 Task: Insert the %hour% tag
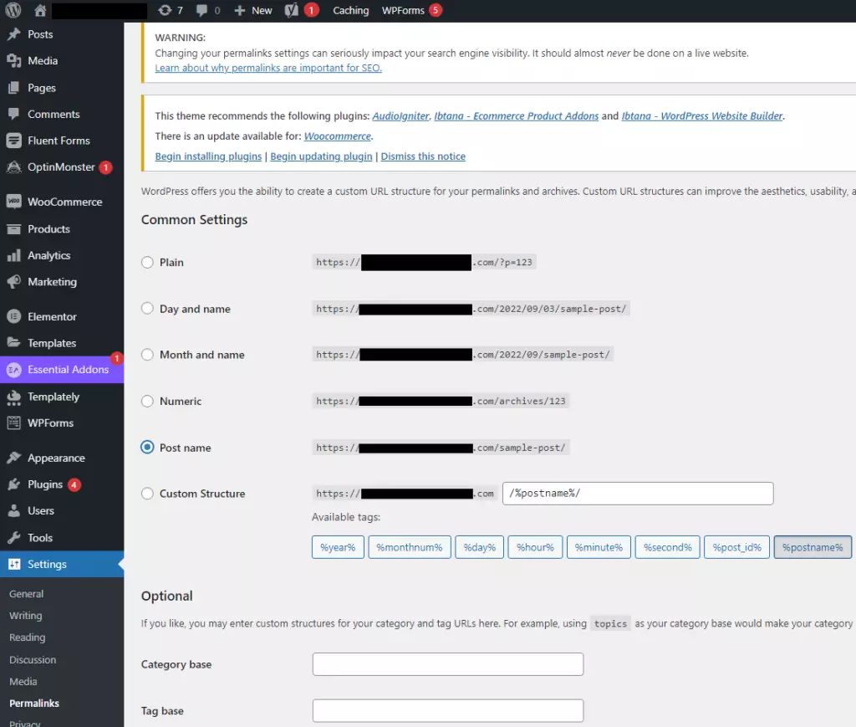[x=535, y=547]
